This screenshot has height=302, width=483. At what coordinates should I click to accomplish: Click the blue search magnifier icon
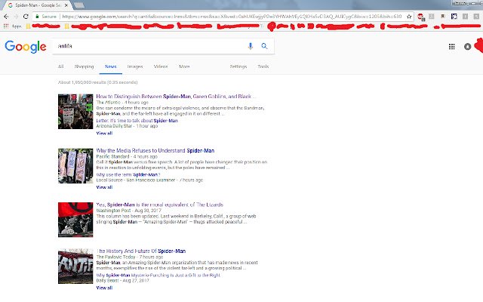tap(264, 46)
